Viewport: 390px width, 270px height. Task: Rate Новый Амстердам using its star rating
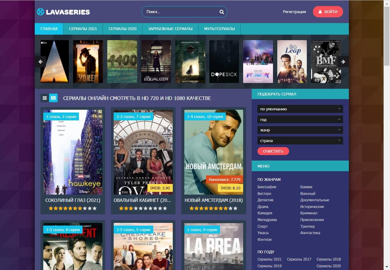tap(214, 208)
